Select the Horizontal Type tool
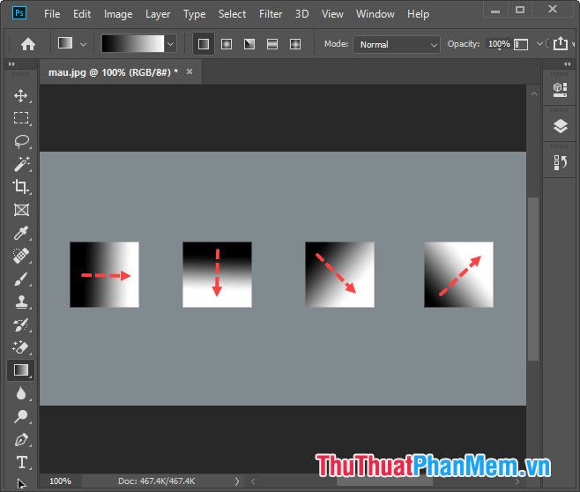The width and height of the screenshot is (580, 492). (x=21, y=462)
